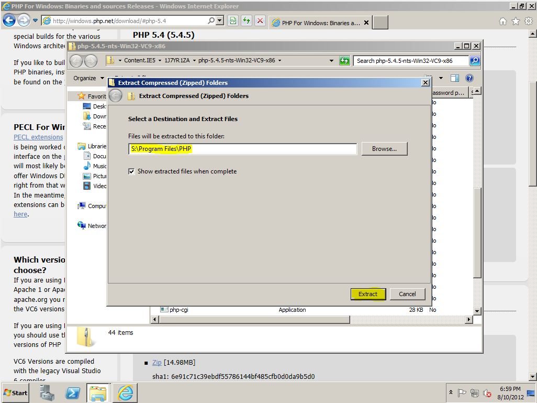Expand the Explorer address history dropdown
537x403 pixels.
(331, 61)
